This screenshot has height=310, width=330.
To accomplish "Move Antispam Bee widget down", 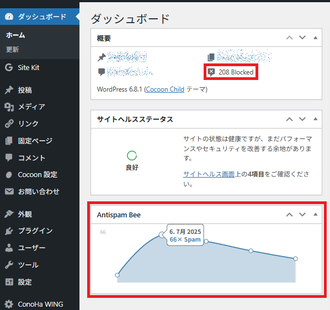I will [302, 215].
